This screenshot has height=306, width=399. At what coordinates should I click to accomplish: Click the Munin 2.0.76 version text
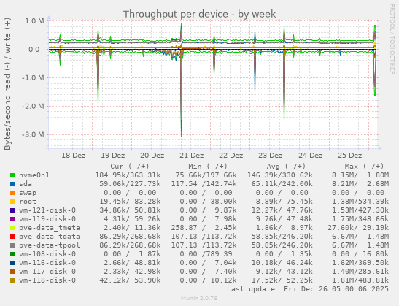tap(199, 298)
